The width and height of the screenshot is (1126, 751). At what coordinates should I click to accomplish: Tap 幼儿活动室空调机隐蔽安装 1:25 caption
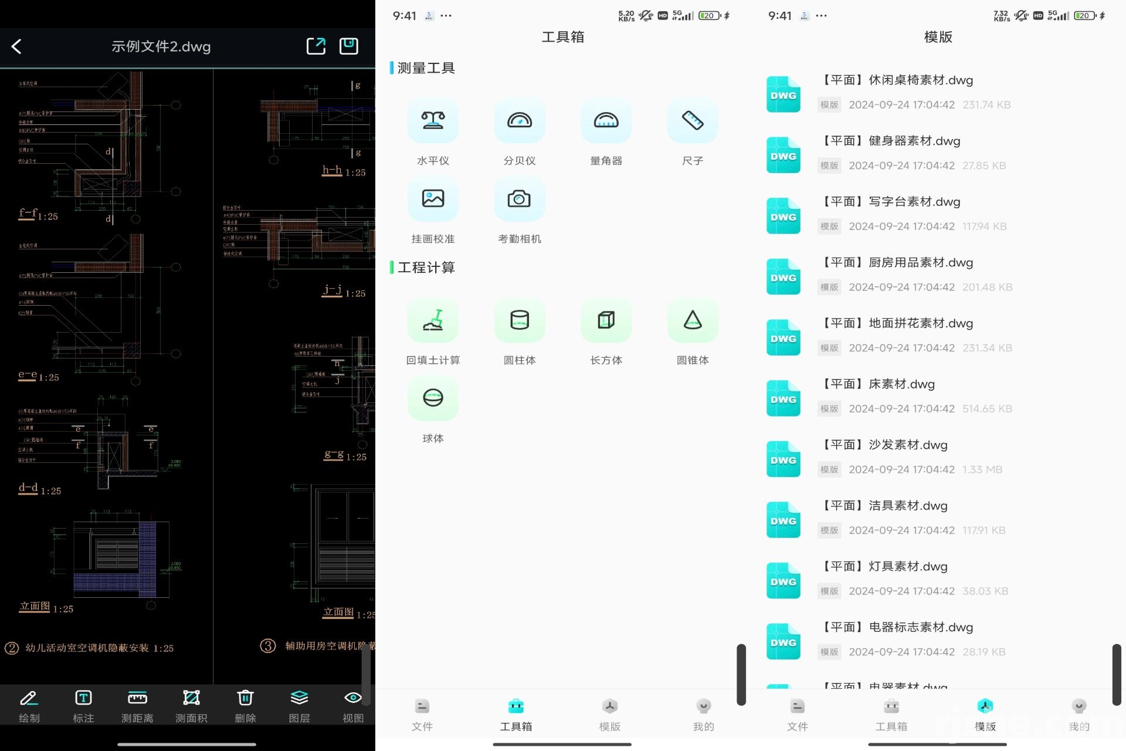tap(99, 648)
